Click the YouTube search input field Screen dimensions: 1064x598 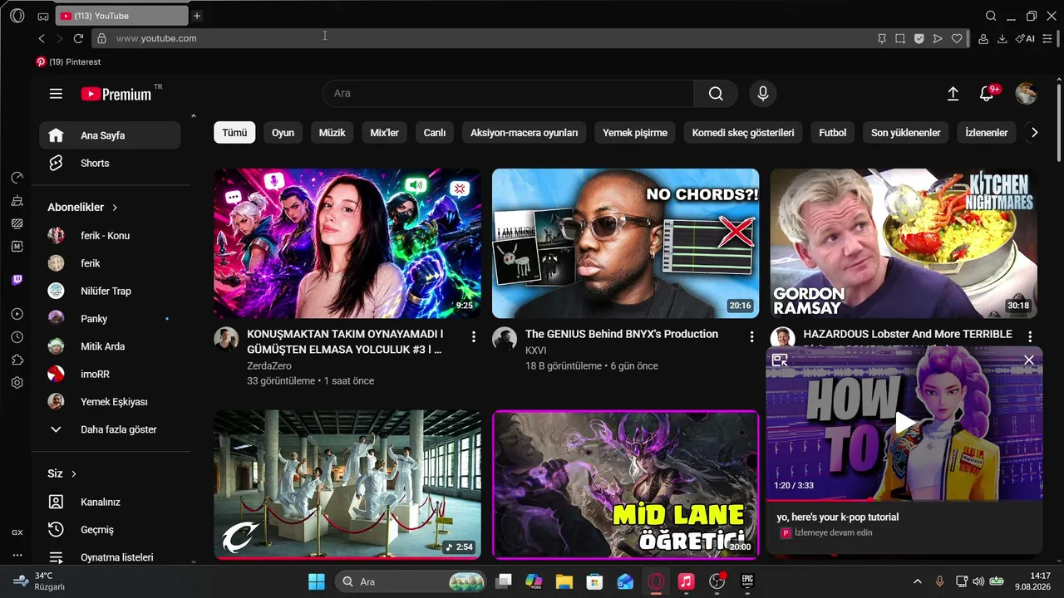[x=508, y=94]
